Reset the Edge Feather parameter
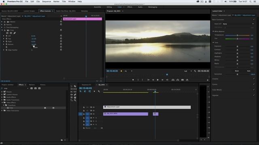Image resolution: width=259 pixels, height=145 pixels. click(61, 50)
